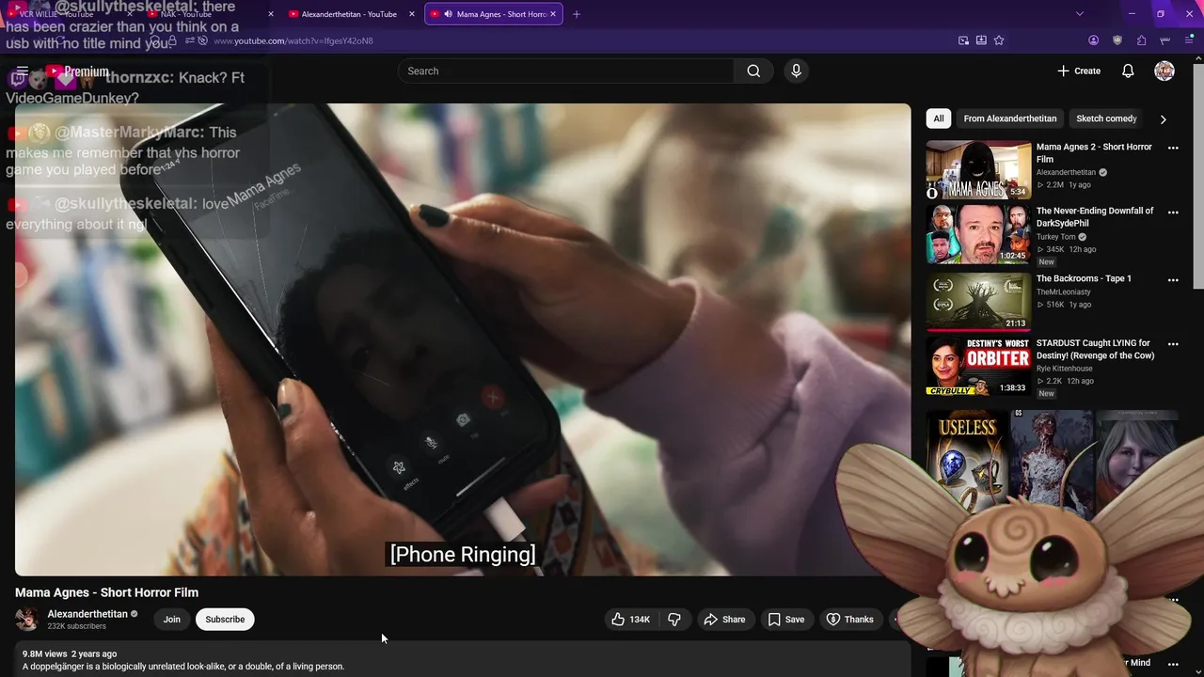Open the Alexanderthetitan channel avatar

tap(27, 619)
